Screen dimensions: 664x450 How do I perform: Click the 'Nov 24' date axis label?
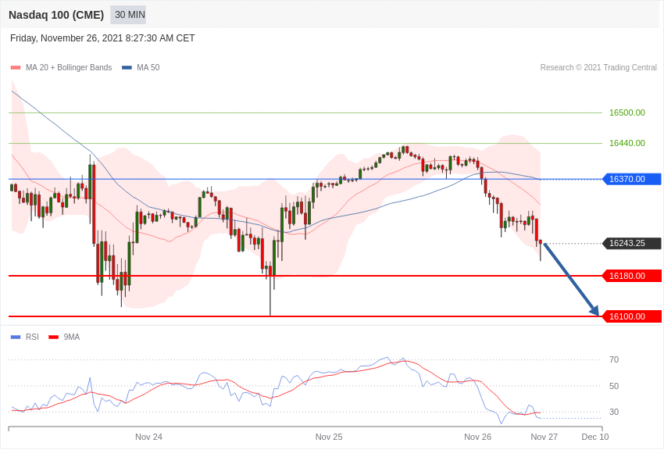tap(148, 437)
